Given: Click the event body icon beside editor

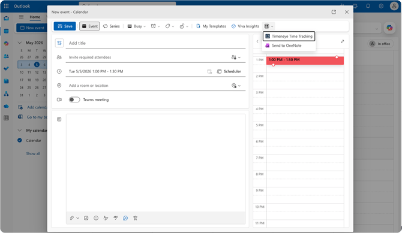Looking at the screenshot, I should tap(59, 119).
